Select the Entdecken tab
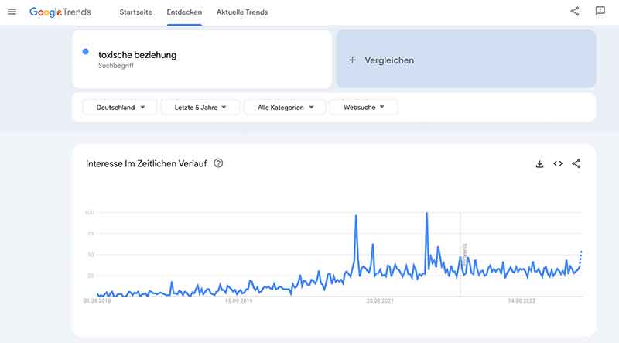619x343 pixels. (x=184, y=12)
